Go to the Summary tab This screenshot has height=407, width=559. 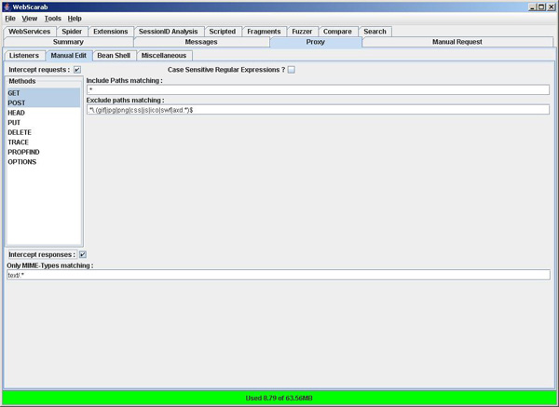click(x=68, y=42)
